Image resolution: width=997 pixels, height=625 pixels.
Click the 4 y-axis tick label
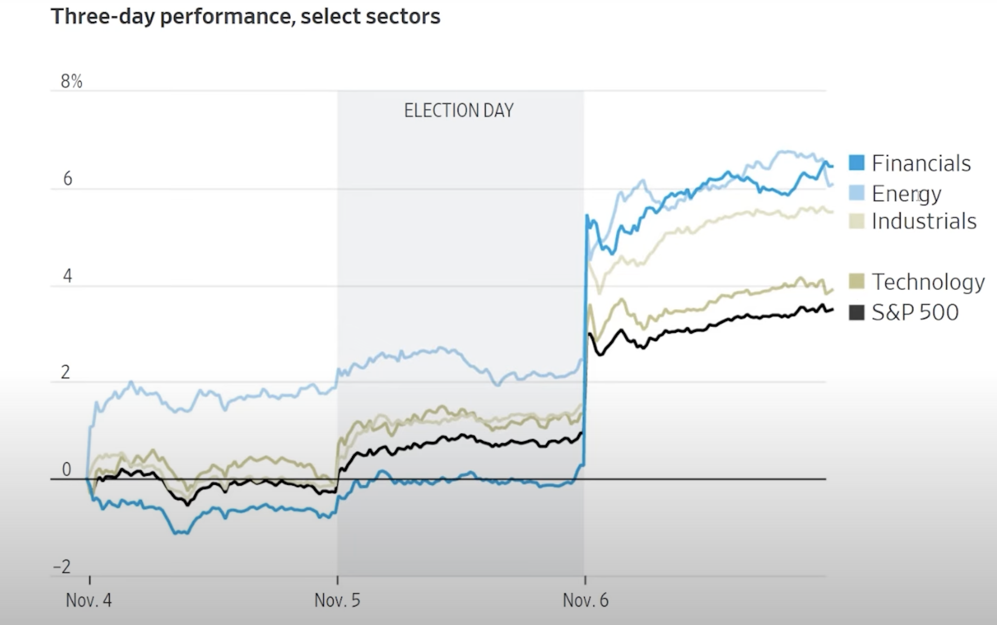[x=67, y=276]
